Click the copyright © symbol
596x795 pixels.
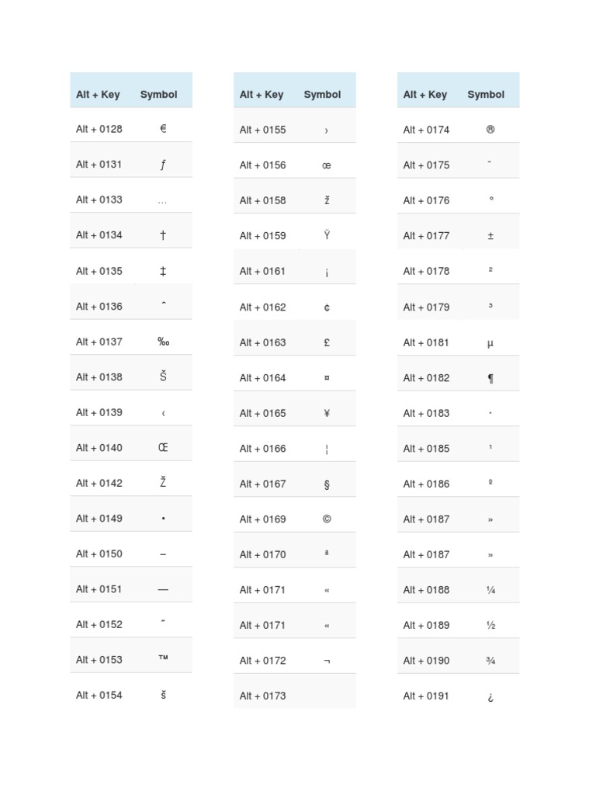(x=327, y=519)
